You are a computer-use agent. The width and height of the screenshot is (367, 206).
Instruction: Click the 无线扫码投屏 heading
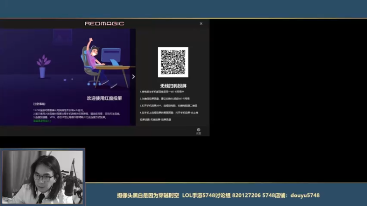[x=173, y=86]
